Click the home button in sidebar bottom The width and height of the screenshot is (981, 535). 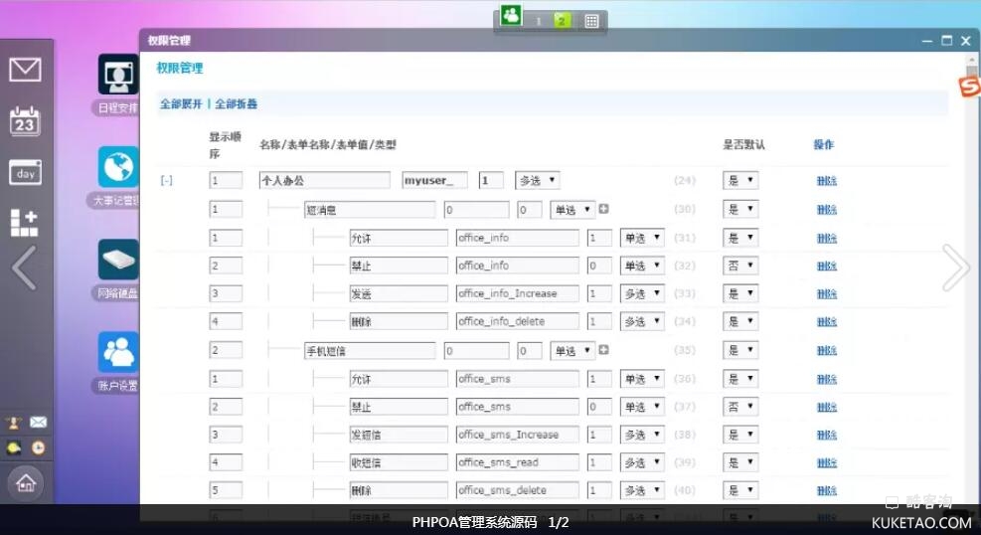point(26,482)
